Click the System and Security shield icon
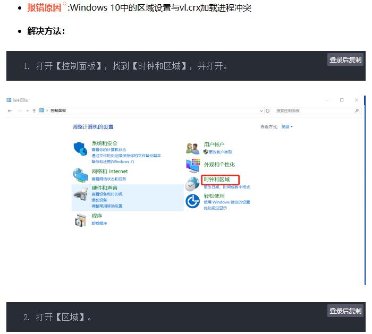 [80, 149]
